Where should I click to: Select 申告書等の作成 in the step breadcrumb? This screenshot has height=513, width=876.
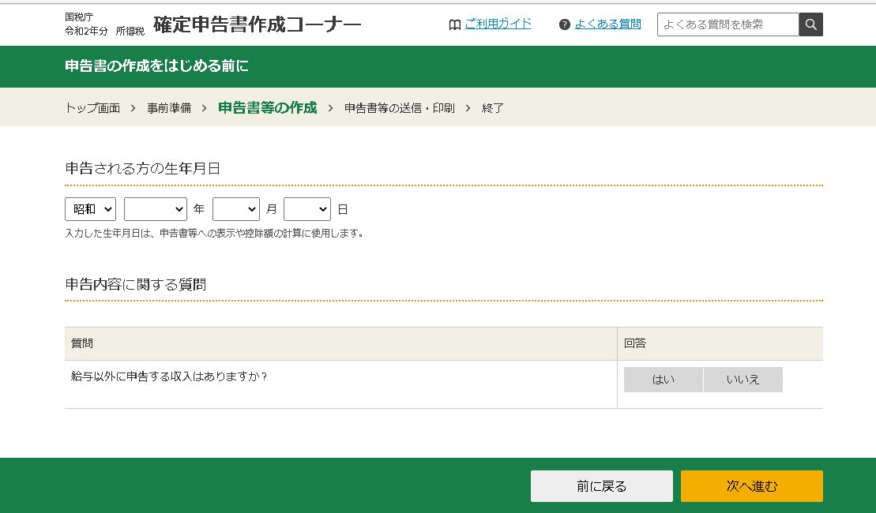267,108
